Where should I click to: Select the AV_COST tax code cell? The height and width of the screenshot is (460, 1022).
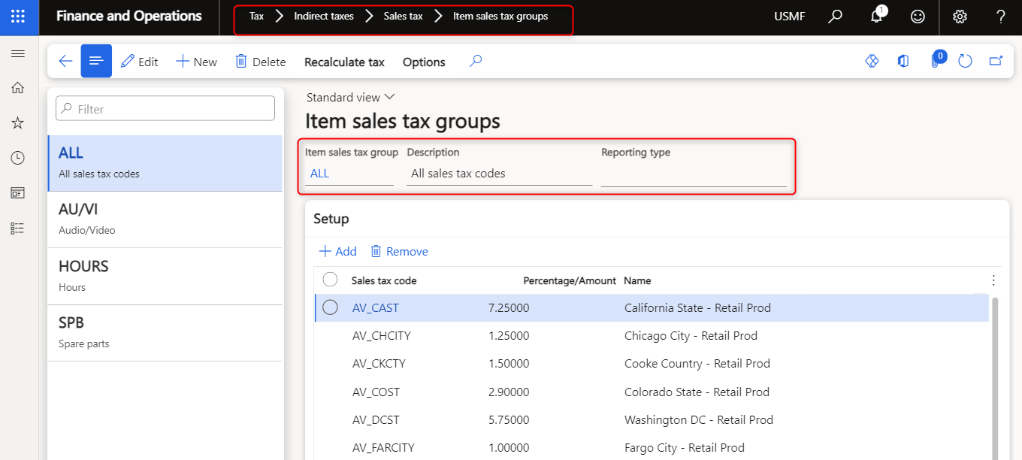(376, 392)
